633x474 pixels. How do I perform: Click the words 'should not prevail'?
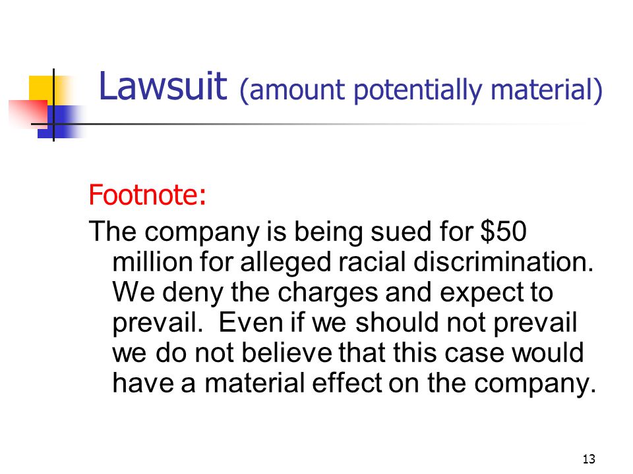[466, 323]
